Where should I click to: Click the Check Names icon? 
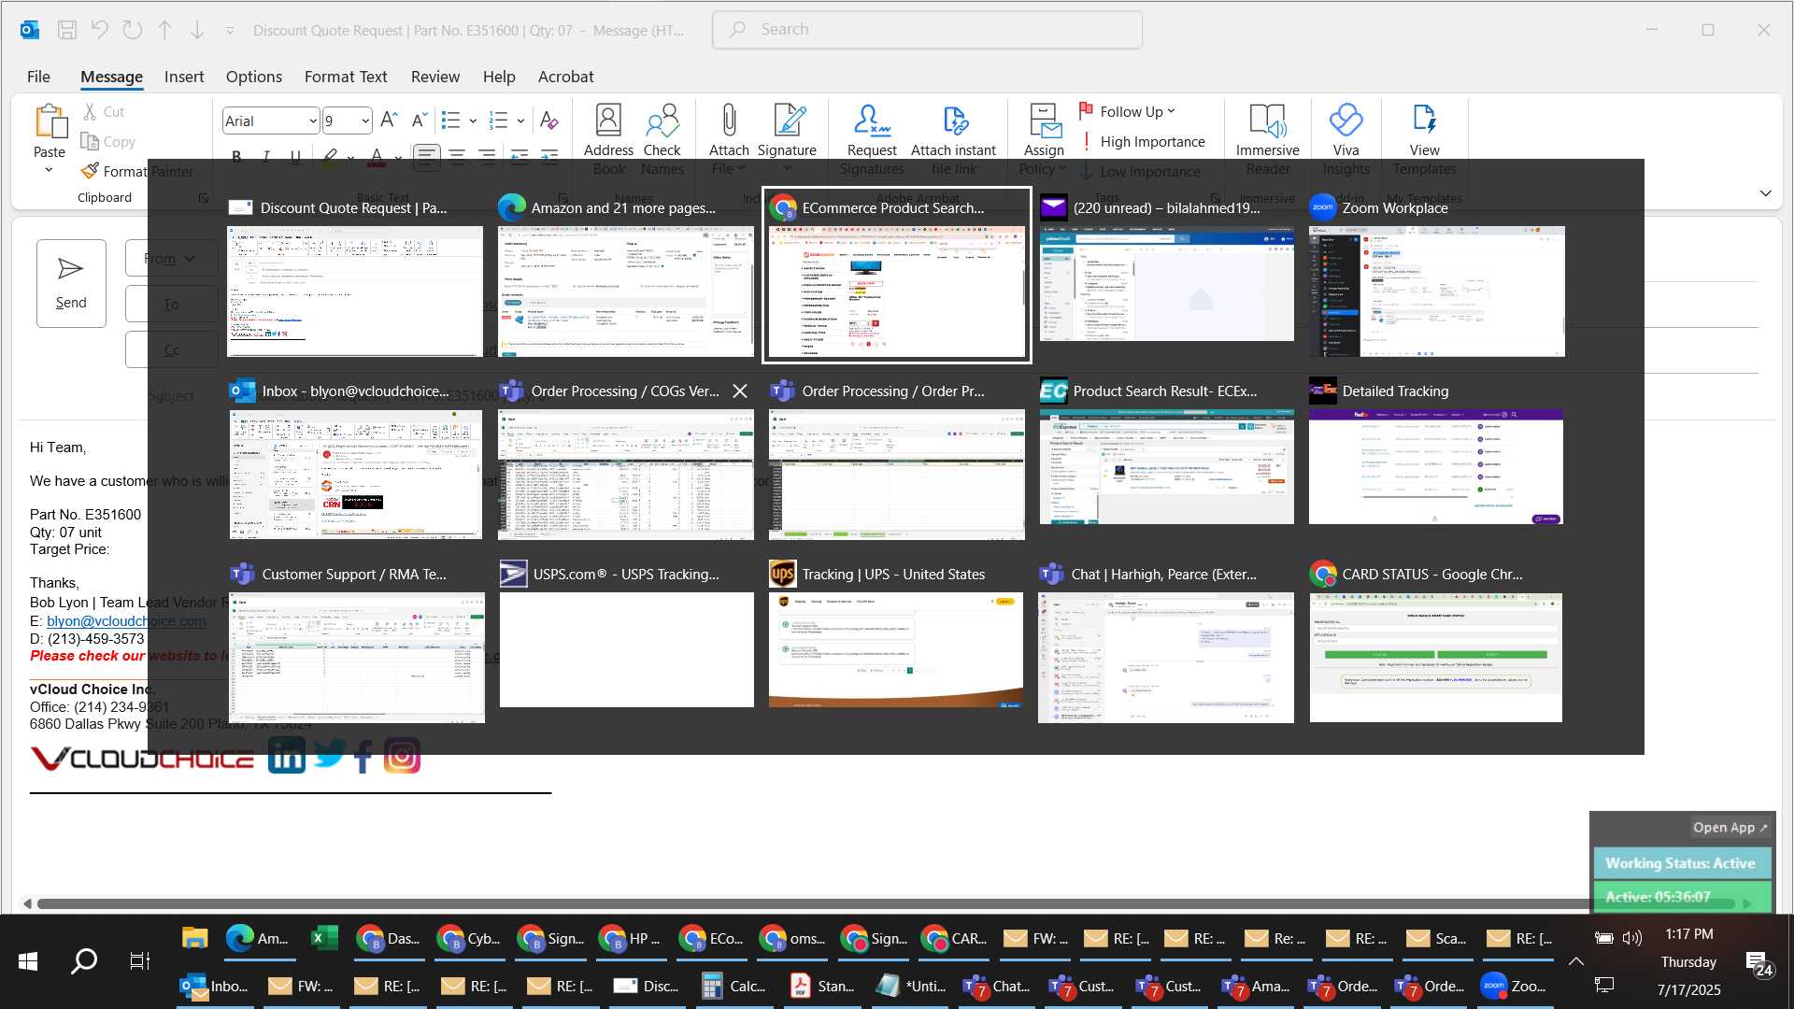click(x=662, y=121)
